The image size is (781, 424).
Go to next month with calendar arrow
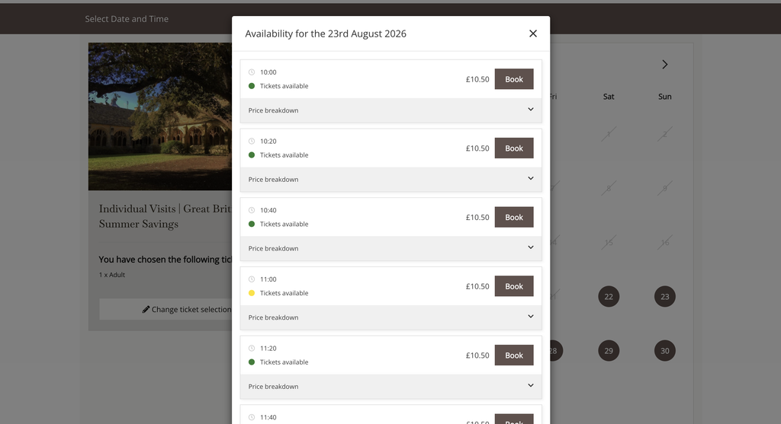click(664, 65)
